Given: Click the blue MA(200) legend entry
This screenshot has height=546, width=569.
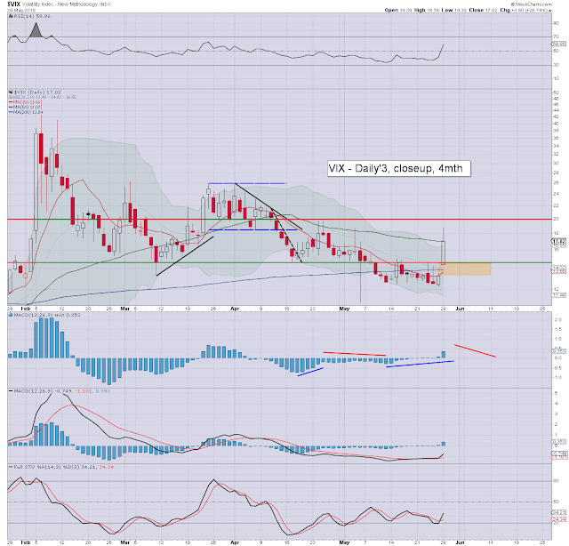Looking at the screenshot, I should click(26, 112).
